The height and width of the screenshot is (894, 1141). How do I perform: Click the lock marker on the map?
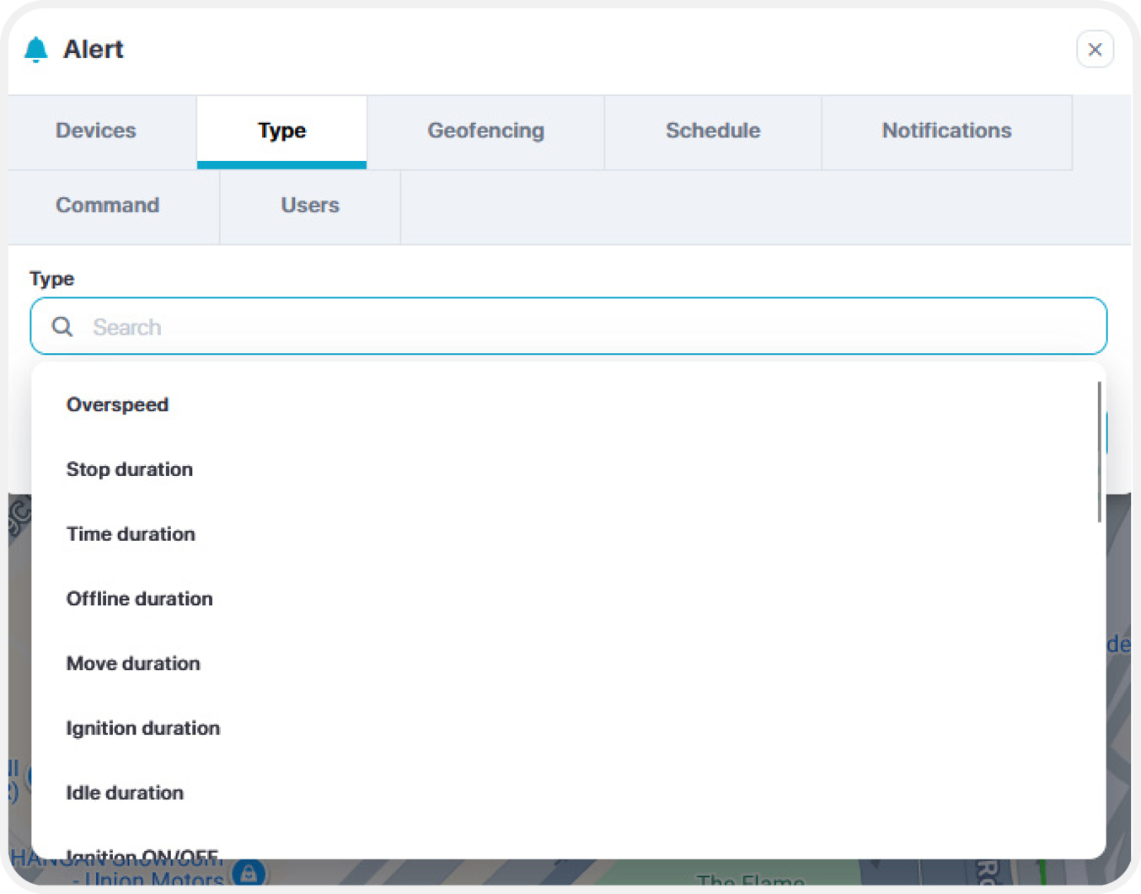[249, 873]
